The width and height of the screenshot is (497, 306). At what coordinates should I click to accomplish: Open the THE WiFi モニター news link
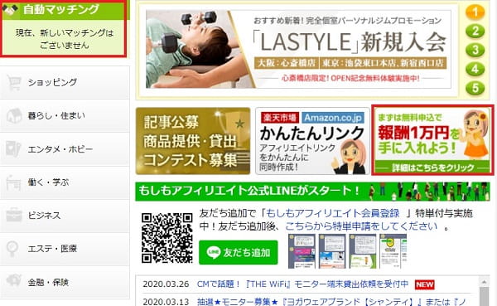coord(302,284)
